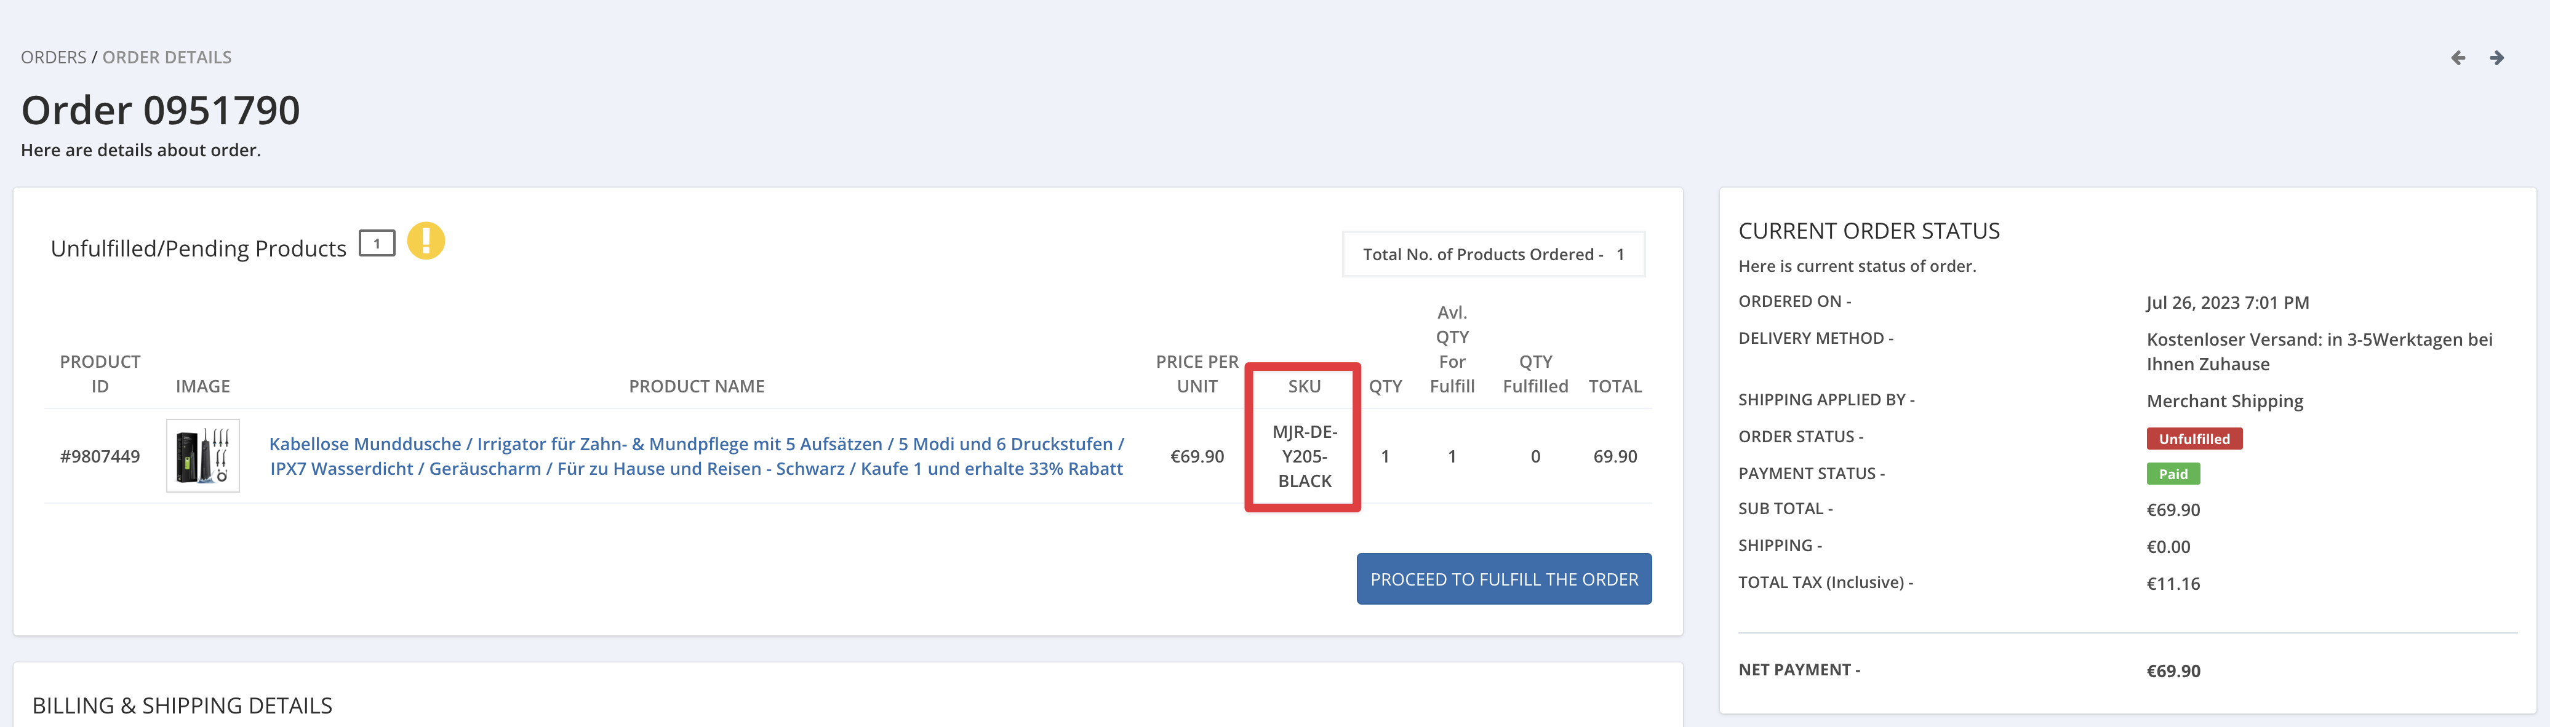
Task: Click the green Paid status badge
Action: (x=2173, y=474)
